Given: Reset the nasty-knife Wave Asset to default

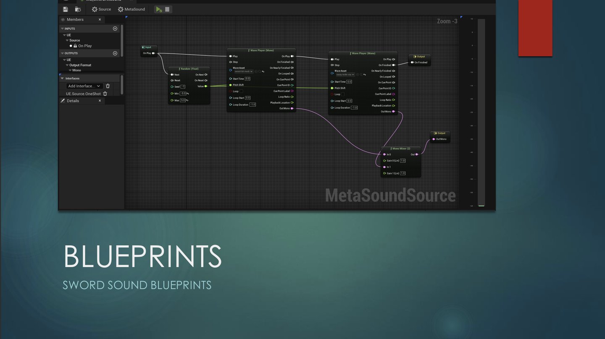Looking at the screenshot, I should coord(365,74).
